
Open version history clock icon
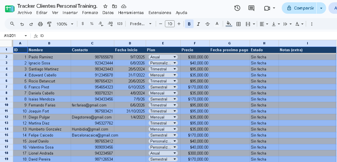pyautogui.click(x=237, y=8)
